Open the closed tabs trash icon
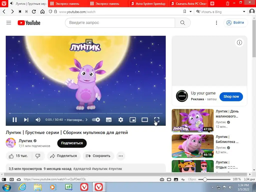256x192 pixels. pos(227,3)
